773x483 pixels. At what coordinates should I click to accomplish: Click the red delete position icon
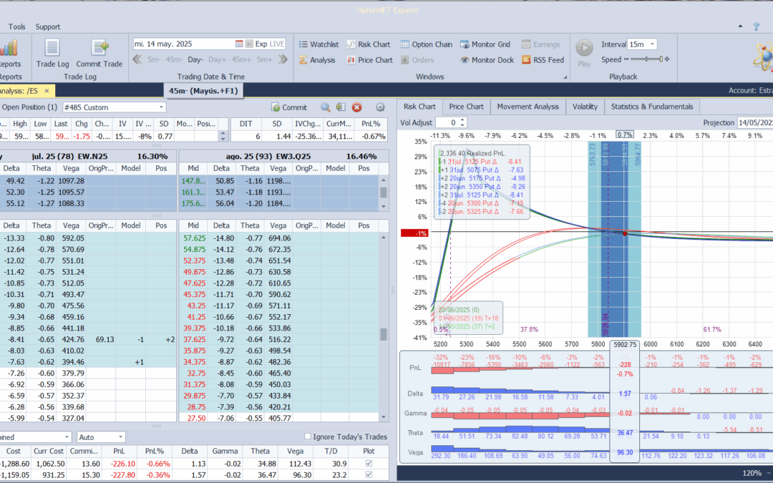357,107
